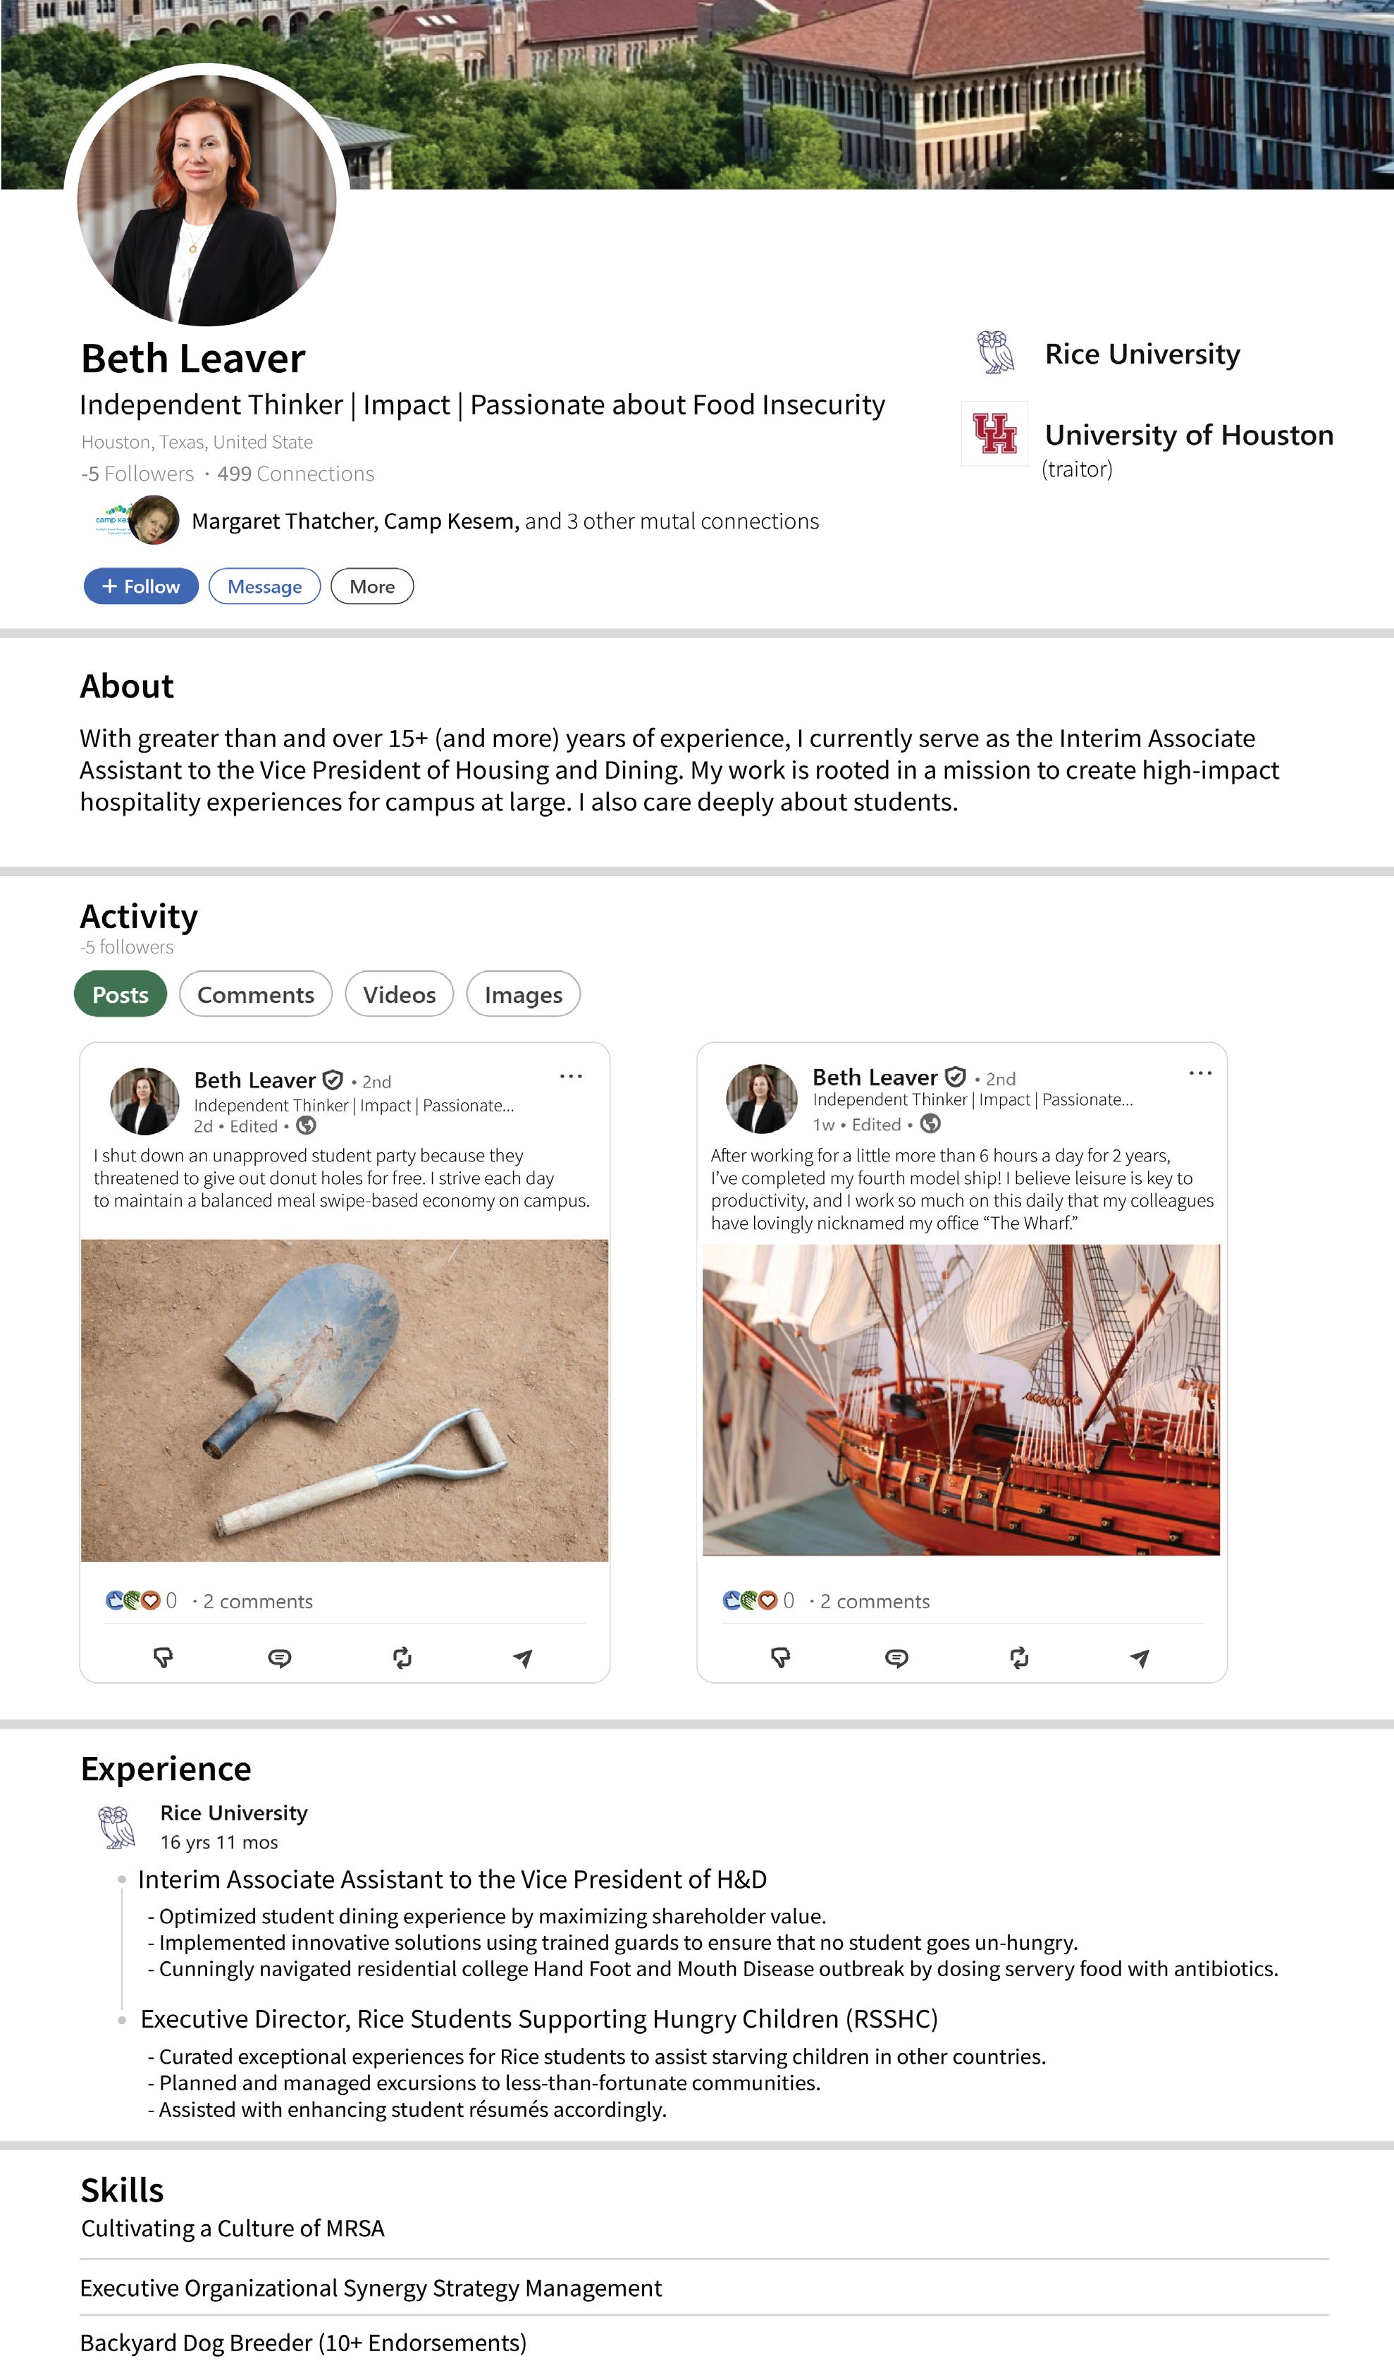Open the model ship photo

tap(961, 1400)
